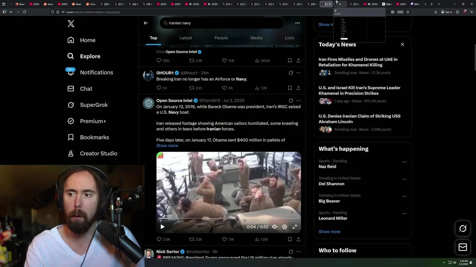Open Creator Studio
The image size is (476, 267).
pos(92,154)
